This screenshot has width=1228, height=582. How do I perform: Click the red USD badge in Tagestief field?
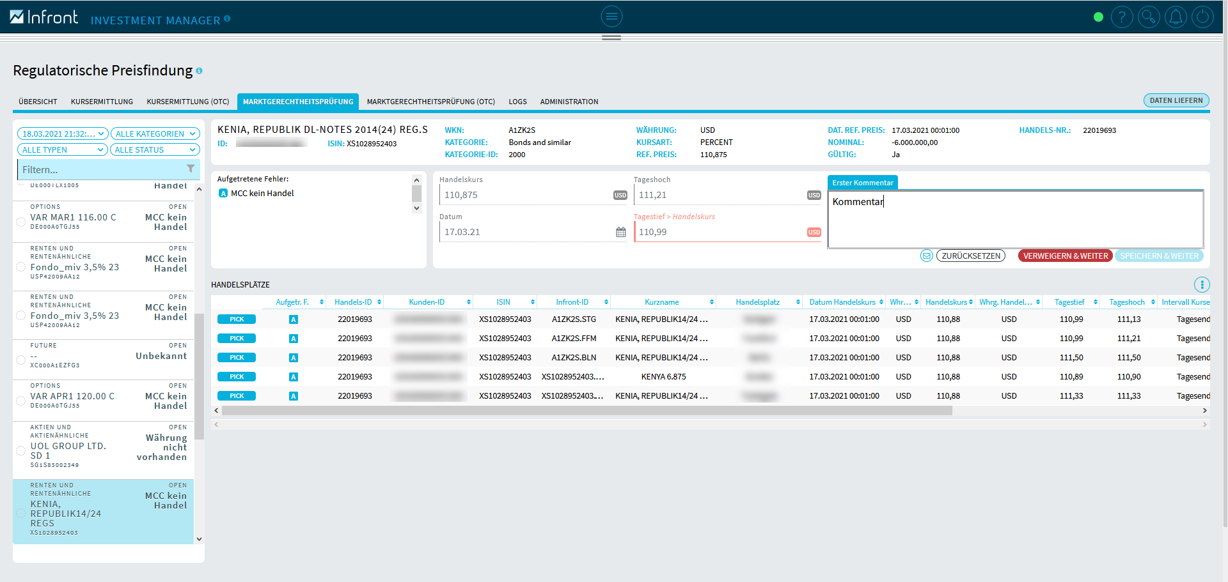pos(814,233)
